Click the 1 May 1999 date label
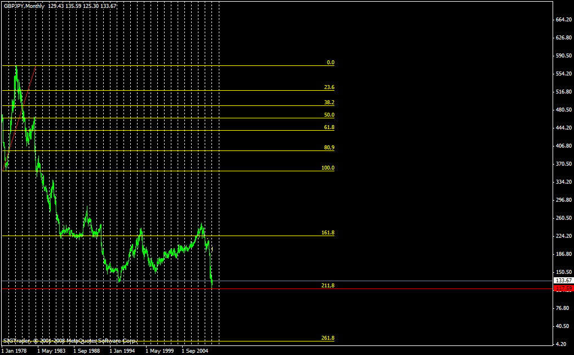Image resolution: width=574 pixels, height=355 pixels. point(160,351)
